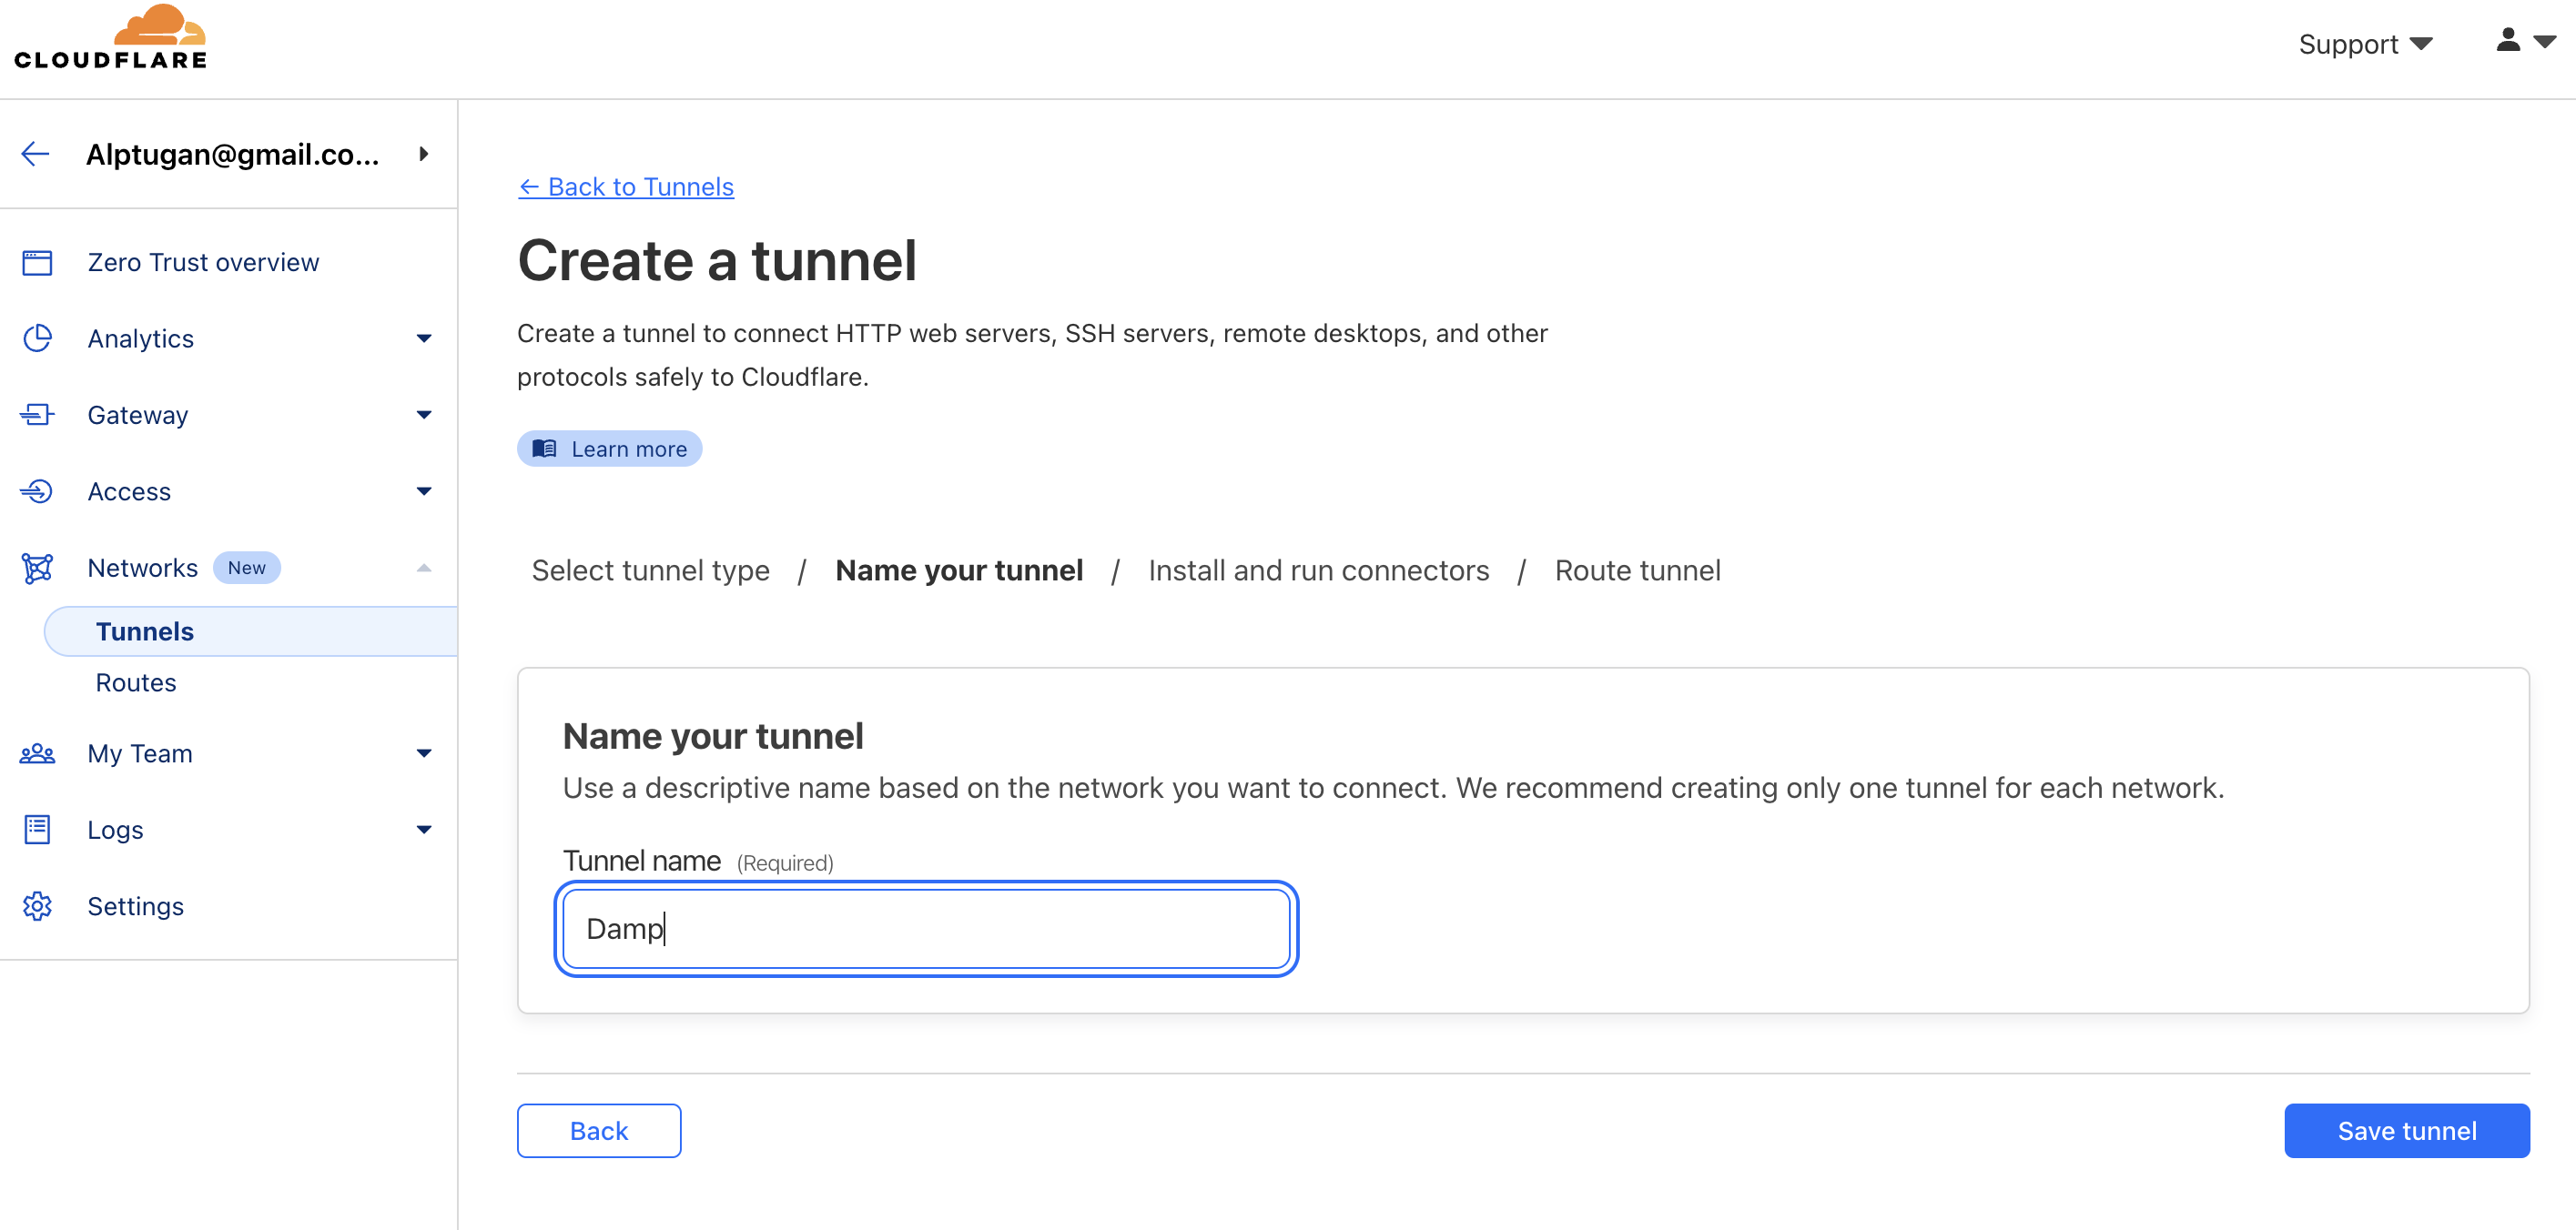The image size is (2576, 1230).
Task: Open Routes under Networks
Action: pos(136,682)
